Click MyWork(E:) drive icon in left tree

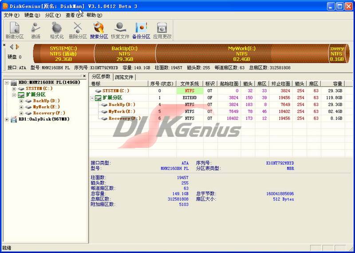(x=28, y=107)
